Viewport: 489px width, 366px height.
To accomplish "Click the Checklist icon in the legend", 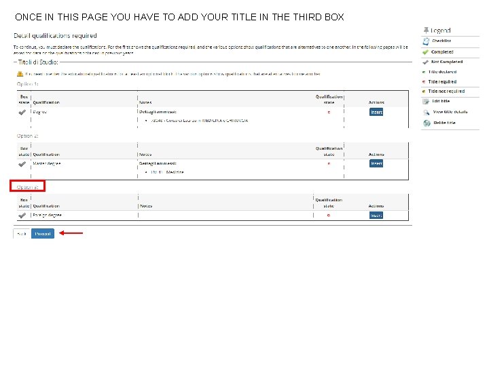I will click(x=426, y=41).
